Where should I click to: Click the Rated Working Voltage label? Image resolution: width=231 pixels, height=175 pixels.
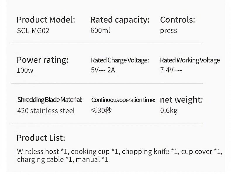pyautogui.click(x=190, y=60)
